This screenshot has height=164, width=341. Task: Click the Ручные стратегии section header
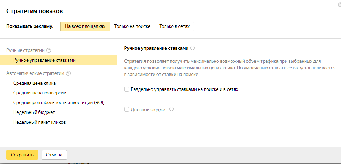click(25, 50)
